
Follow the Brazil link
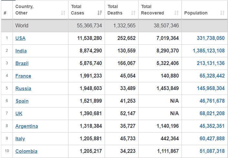pyautogui.click(x=22, y=63)
